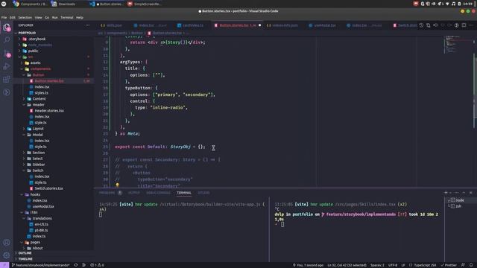Image resolution: width=477 pixels, height=268 pixels.
Task: Click the Ln, Col cursor position indicator
Action: [347, 265]
